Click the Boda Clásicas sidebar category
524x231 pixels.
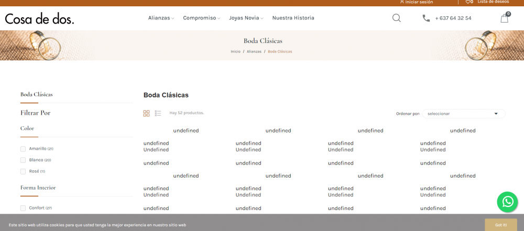pyautogui.click(x=37, y=94)
